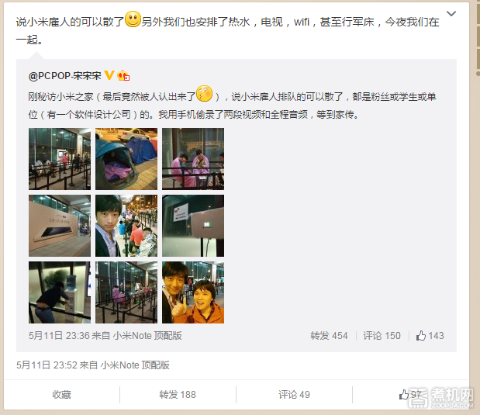The height and width of the screenshot is (415, 480).
Task: Click 转发 188 to repost
Action: [178, 395]
